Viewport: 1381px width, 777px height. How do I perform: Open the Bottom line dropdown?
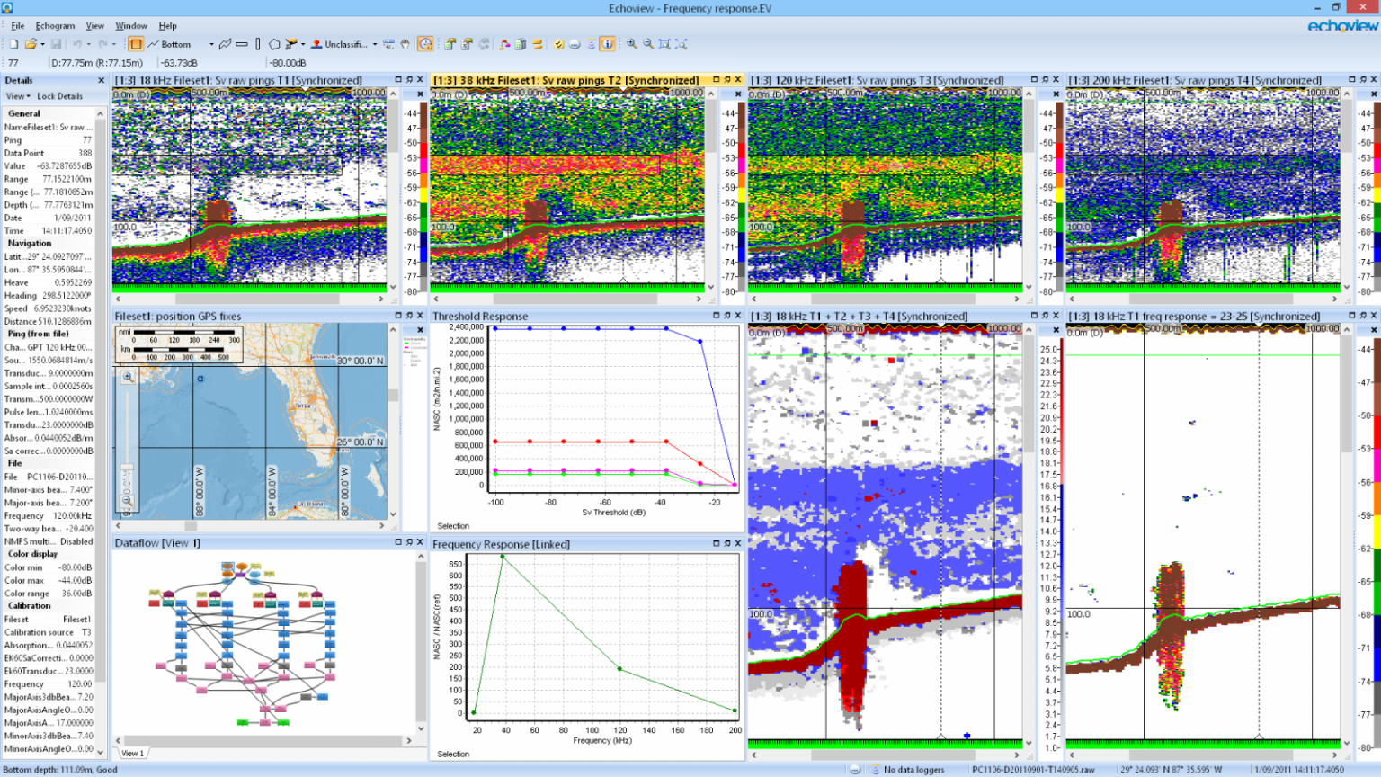[x=211, y=44]
